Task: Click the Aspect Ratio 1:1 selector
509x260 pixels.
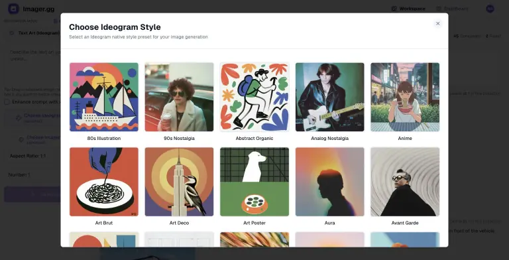Action: [32, 156]
